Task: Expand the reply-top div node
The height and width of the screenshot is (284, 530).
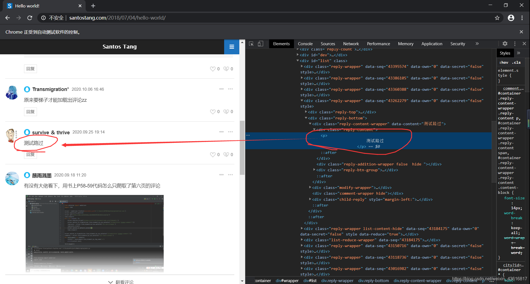Action: click(x=306, y=112)
